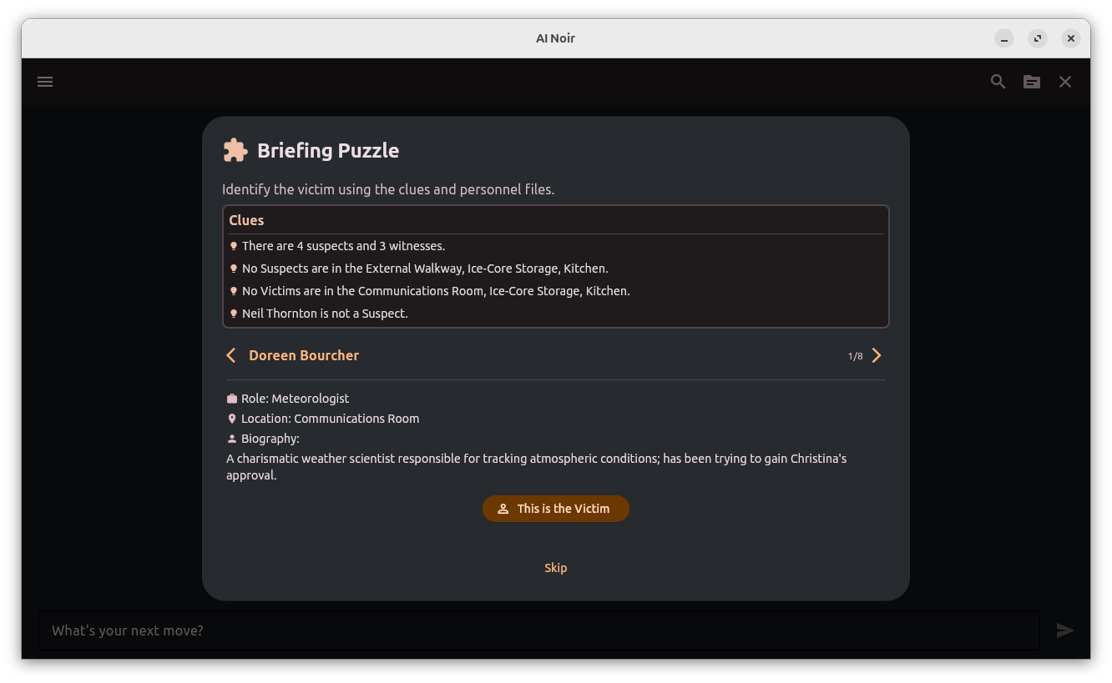Click the lightbulb icon on the suspects clue
1112x683 pixels.
pos(234,245)
